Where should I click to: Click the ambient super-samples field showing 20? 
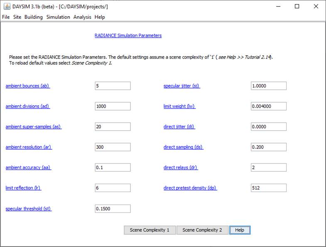click(113, 127)
